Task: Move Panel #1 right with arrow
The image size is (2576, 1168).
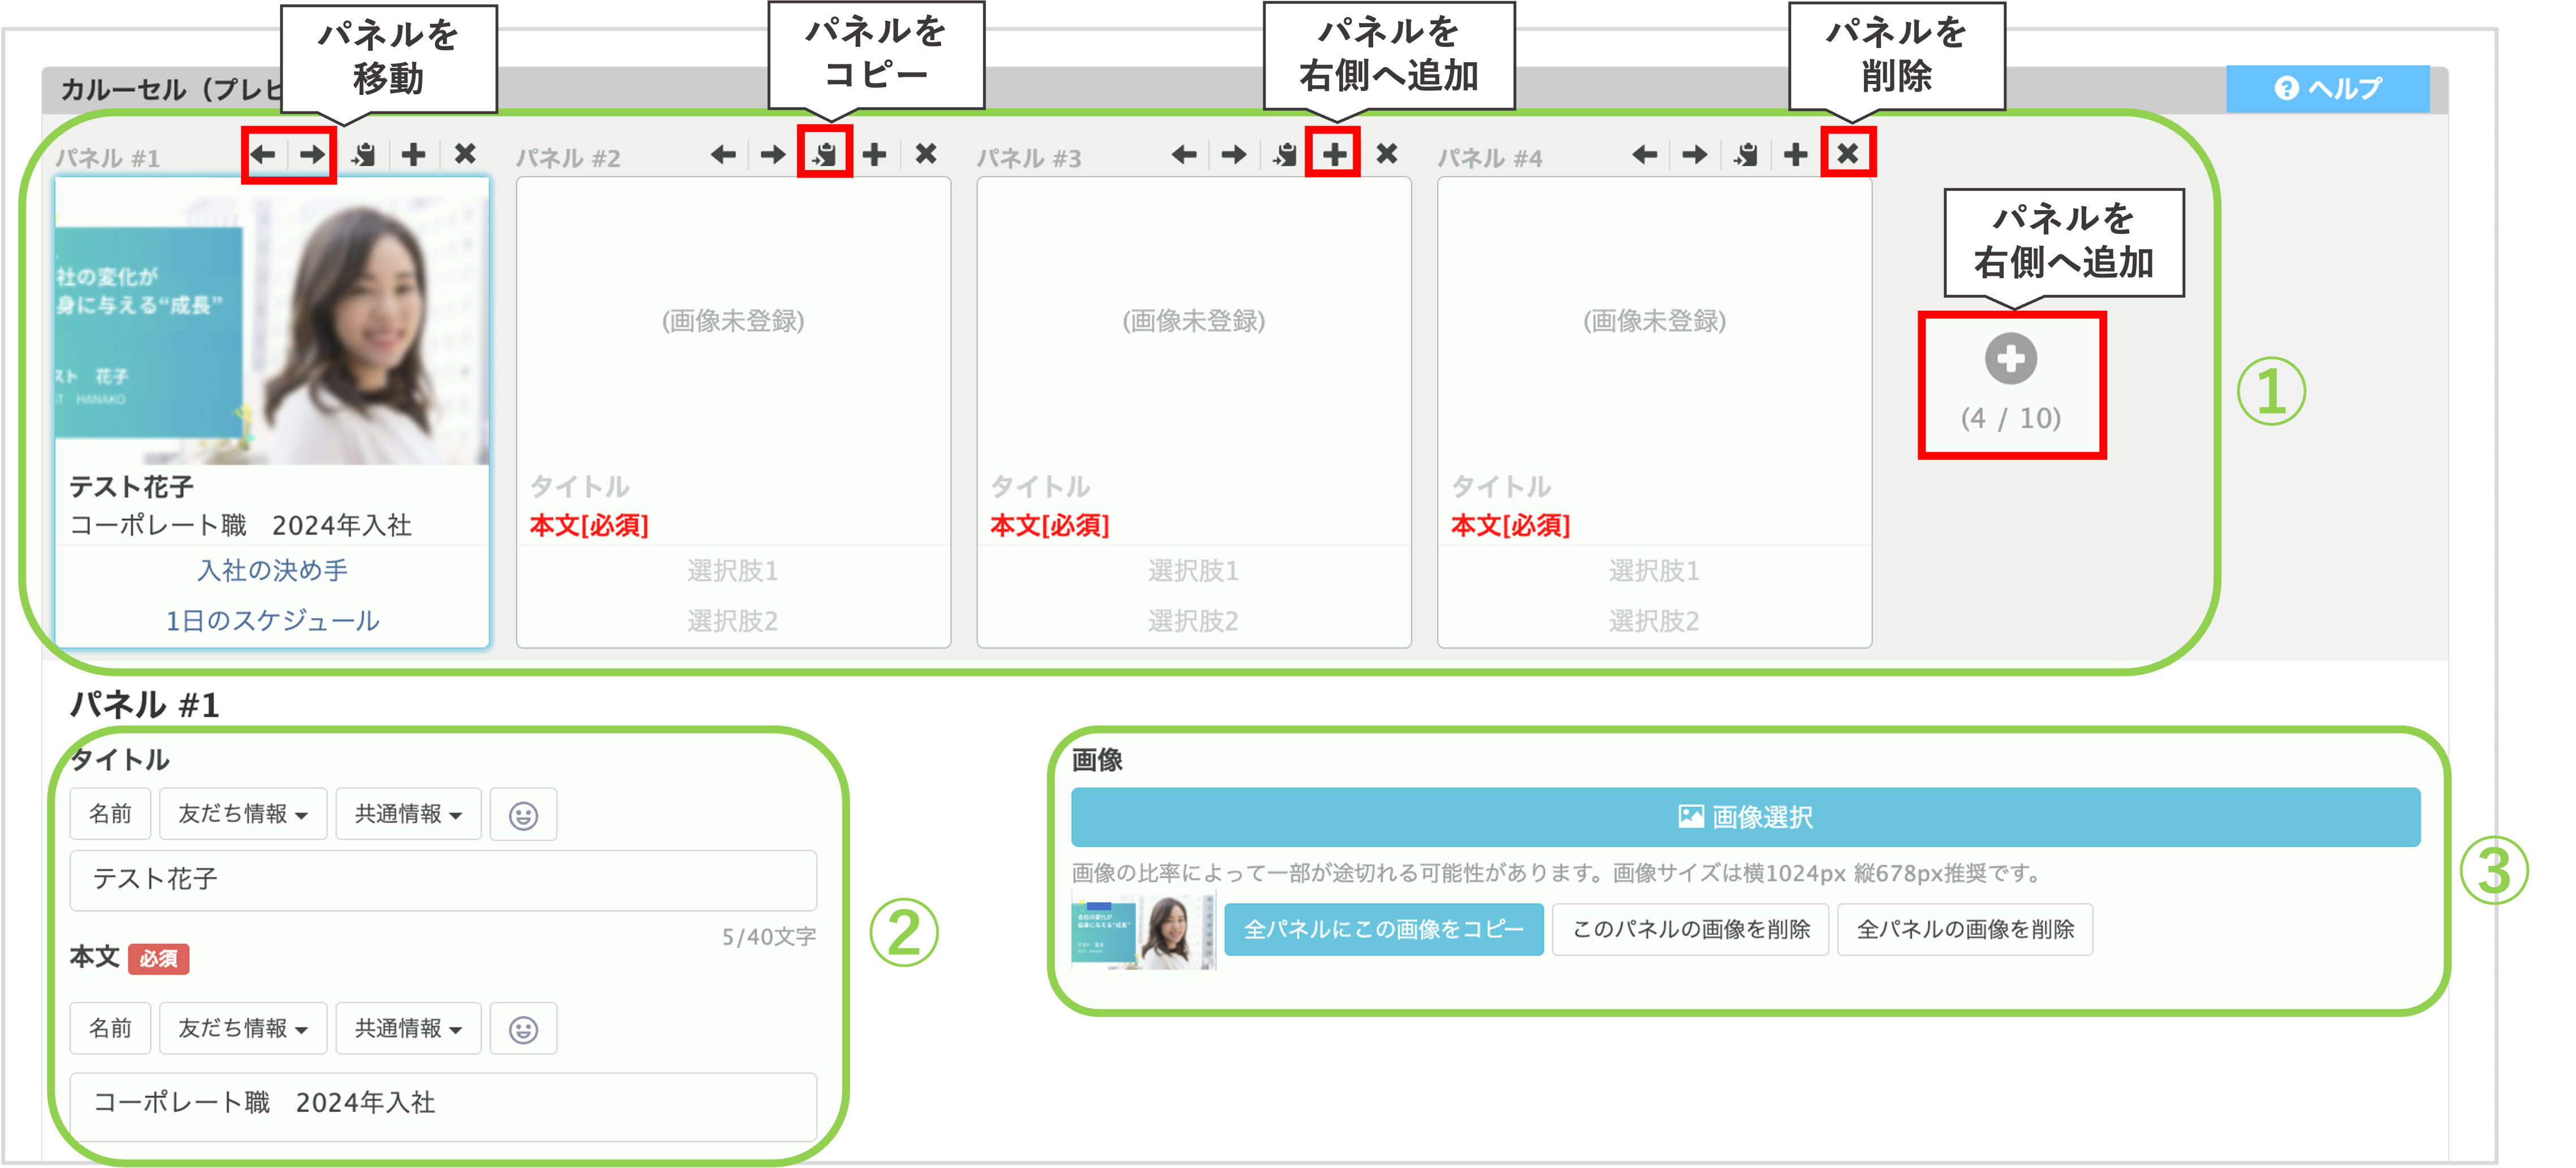Action: coord(313,155)
